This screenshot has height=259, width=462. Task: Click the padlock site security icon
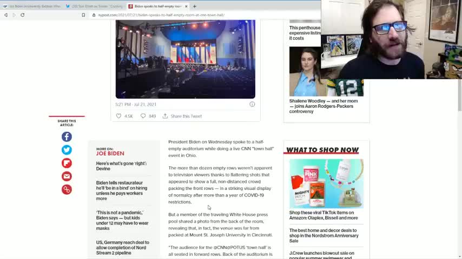click(94, 15)
